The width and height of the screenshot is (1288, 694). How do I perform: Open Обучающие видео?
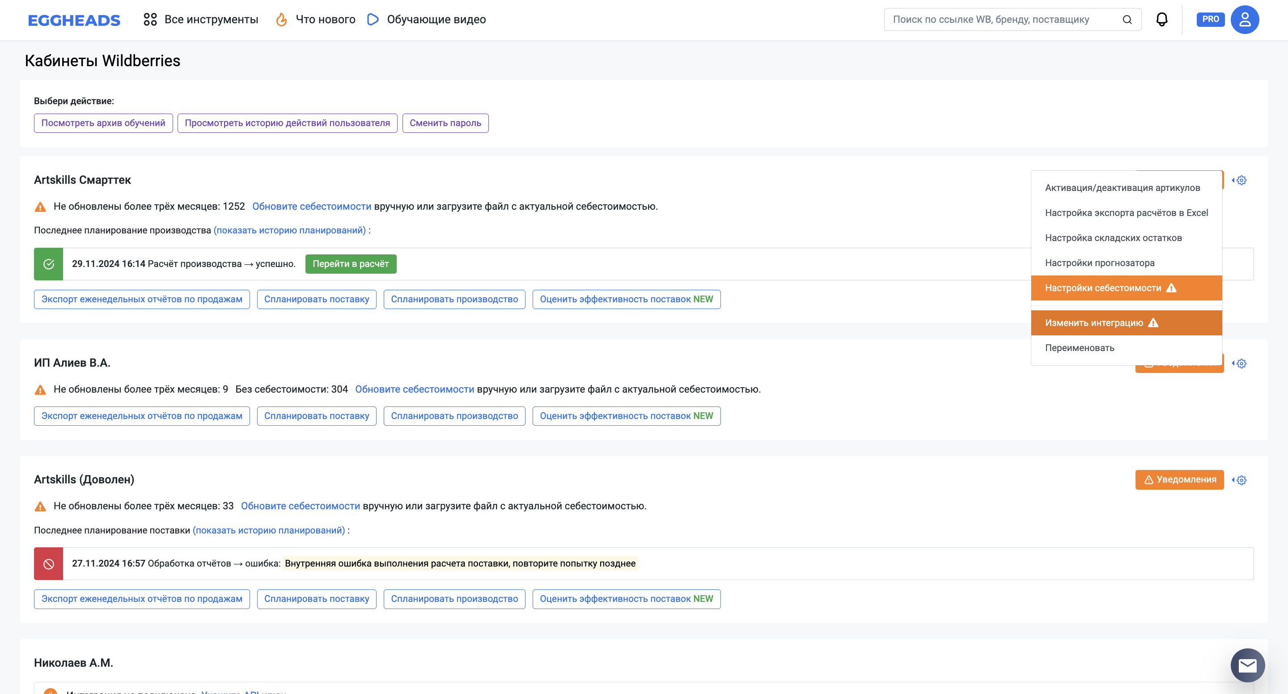coord(436,20)
